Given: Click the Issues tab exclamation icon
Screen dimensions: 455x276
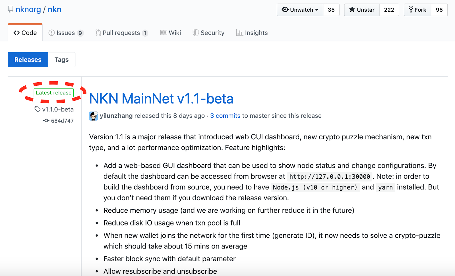Looking at the screenshot, I should click(51, 33).
